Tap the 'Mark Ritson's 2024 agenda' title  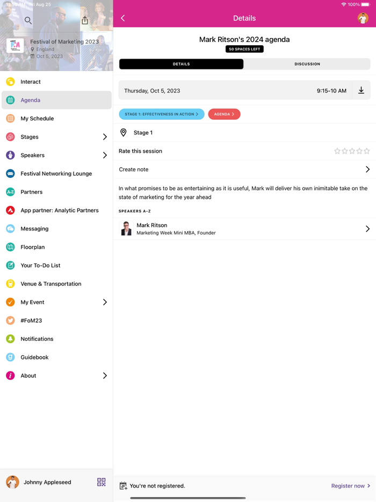244,39
